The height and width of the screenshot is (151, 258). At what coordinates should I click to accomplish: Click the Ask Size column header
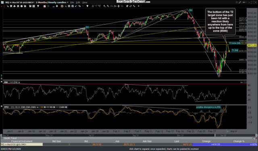(x=147, y=141)
